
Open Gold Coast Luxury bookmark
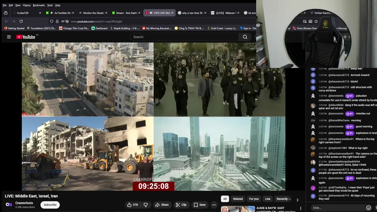(x=222, y=28)
